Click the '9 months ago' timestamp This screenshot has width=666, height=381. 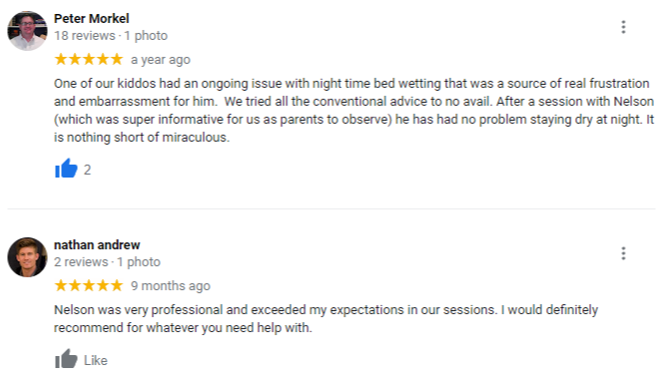pos(171,286)
